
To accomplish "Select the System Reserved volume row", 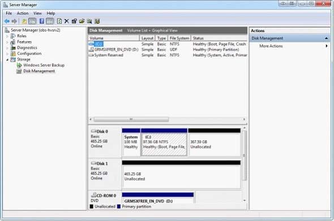I will tap(168, 55).
